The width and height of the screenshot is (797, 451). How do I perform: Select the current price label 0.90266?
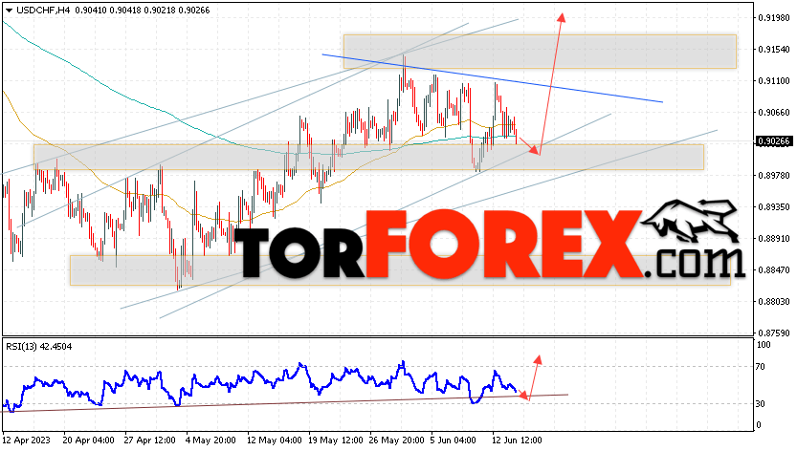[x=774, y=141]
